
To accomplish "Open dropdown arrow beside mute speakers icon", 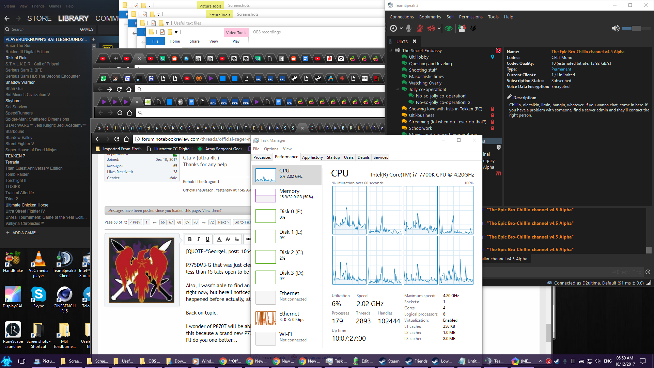I will [x=439, y=28].
